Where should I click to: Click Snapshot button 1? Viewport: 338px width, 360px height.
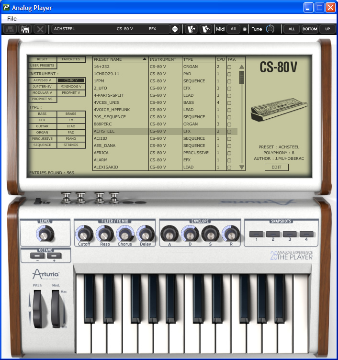click(x=256, y=234)
